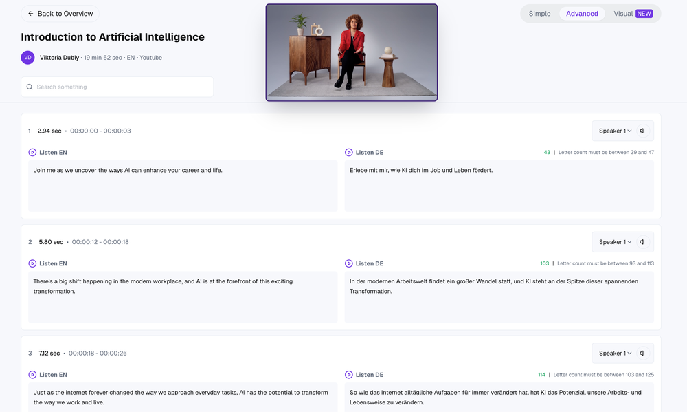The height and width of the screenshot is (412, 687).
Task: Edit German text 'In der modernen Arbeitswelt'
Action: 499,297
